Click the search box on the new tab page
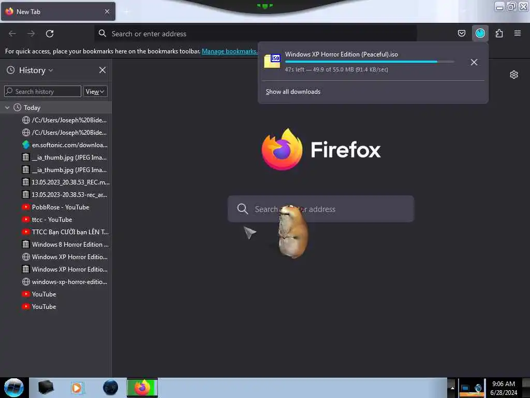The width and height of the screenshot is (530, 398). tap(320, 209)
